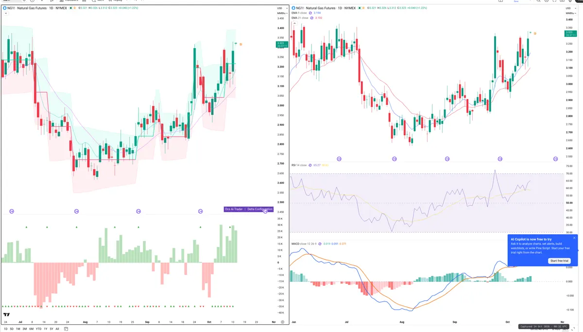
Task: Select the EMA 21 close indicator legend
Action: (x=299, y=18)
